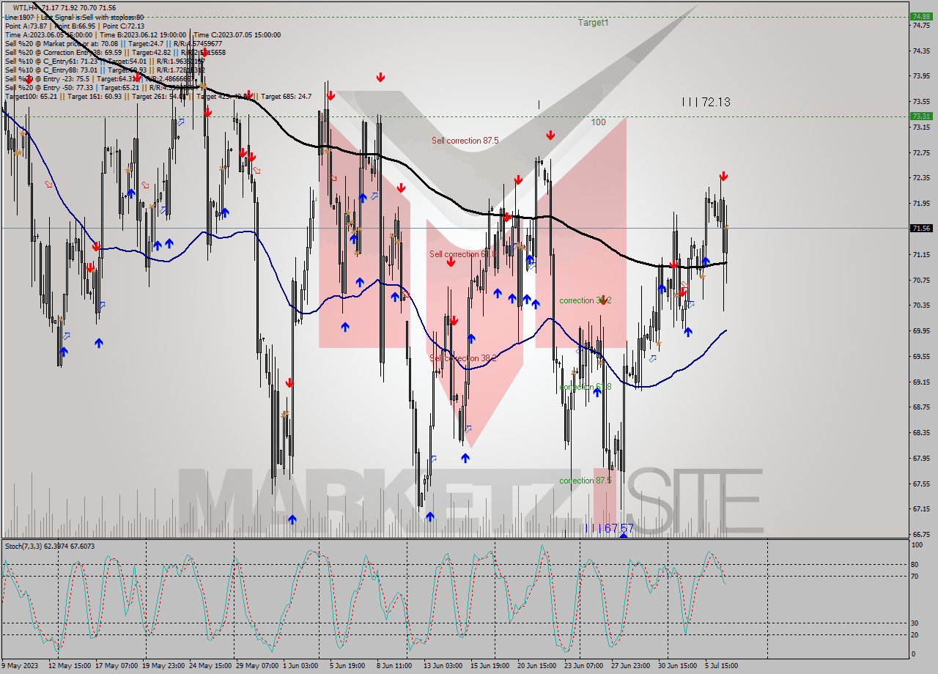Click the 71.95 price axis value

coord(920,203)
